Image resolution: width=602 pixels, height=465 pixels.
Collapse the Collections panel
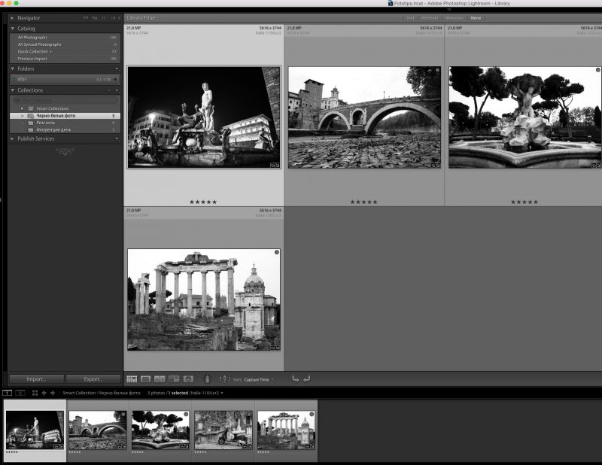(x=12, y=90)
